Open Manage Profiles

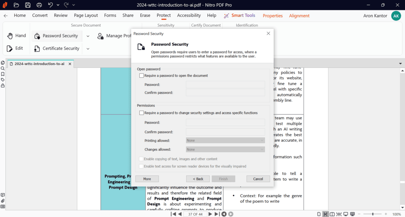114,36
